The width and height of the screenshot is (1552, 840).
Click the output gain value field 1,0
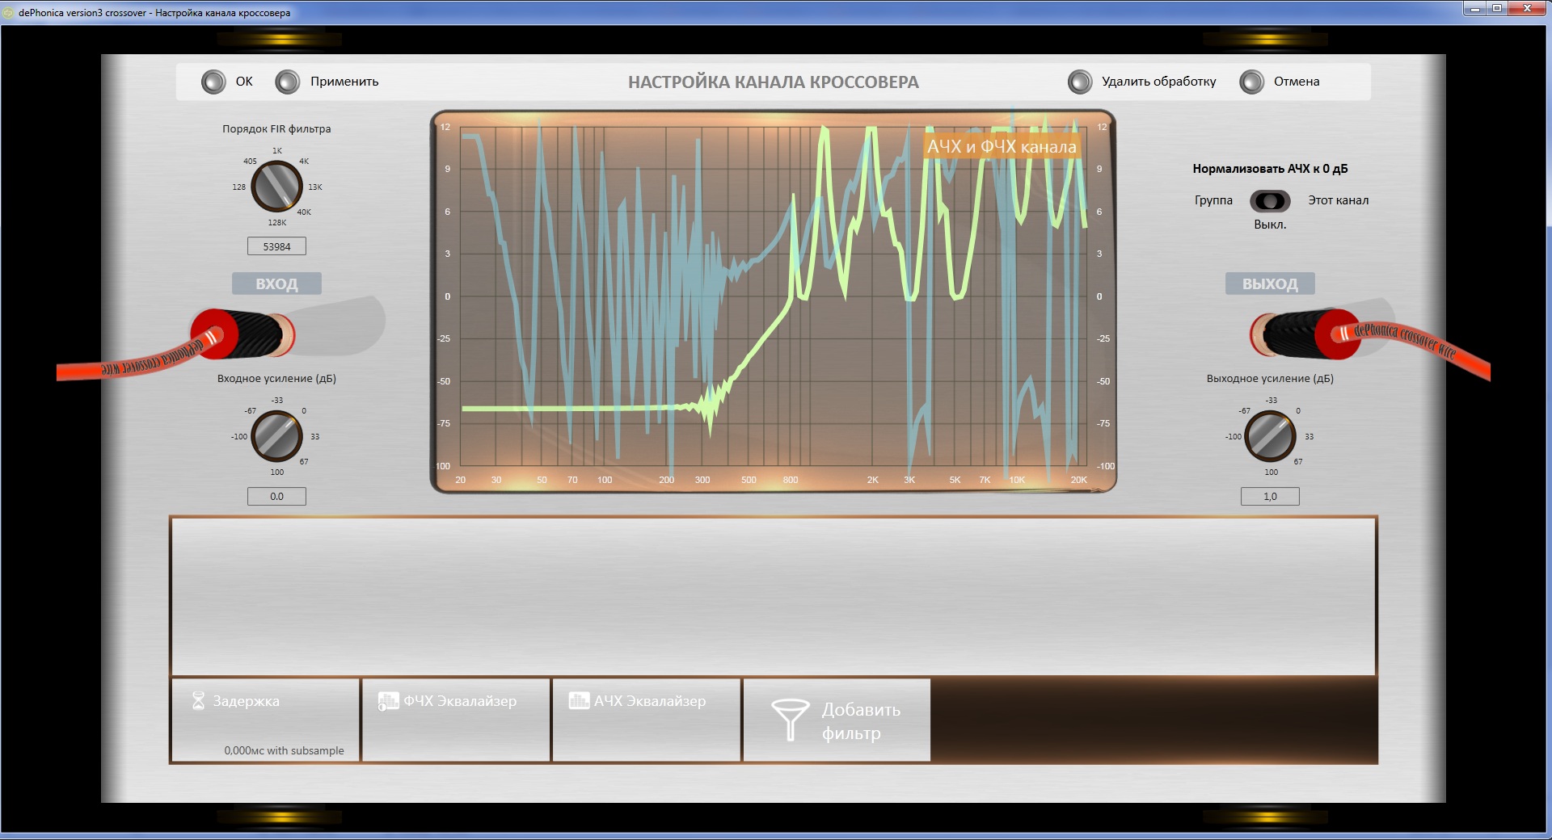click(1270, 496)
